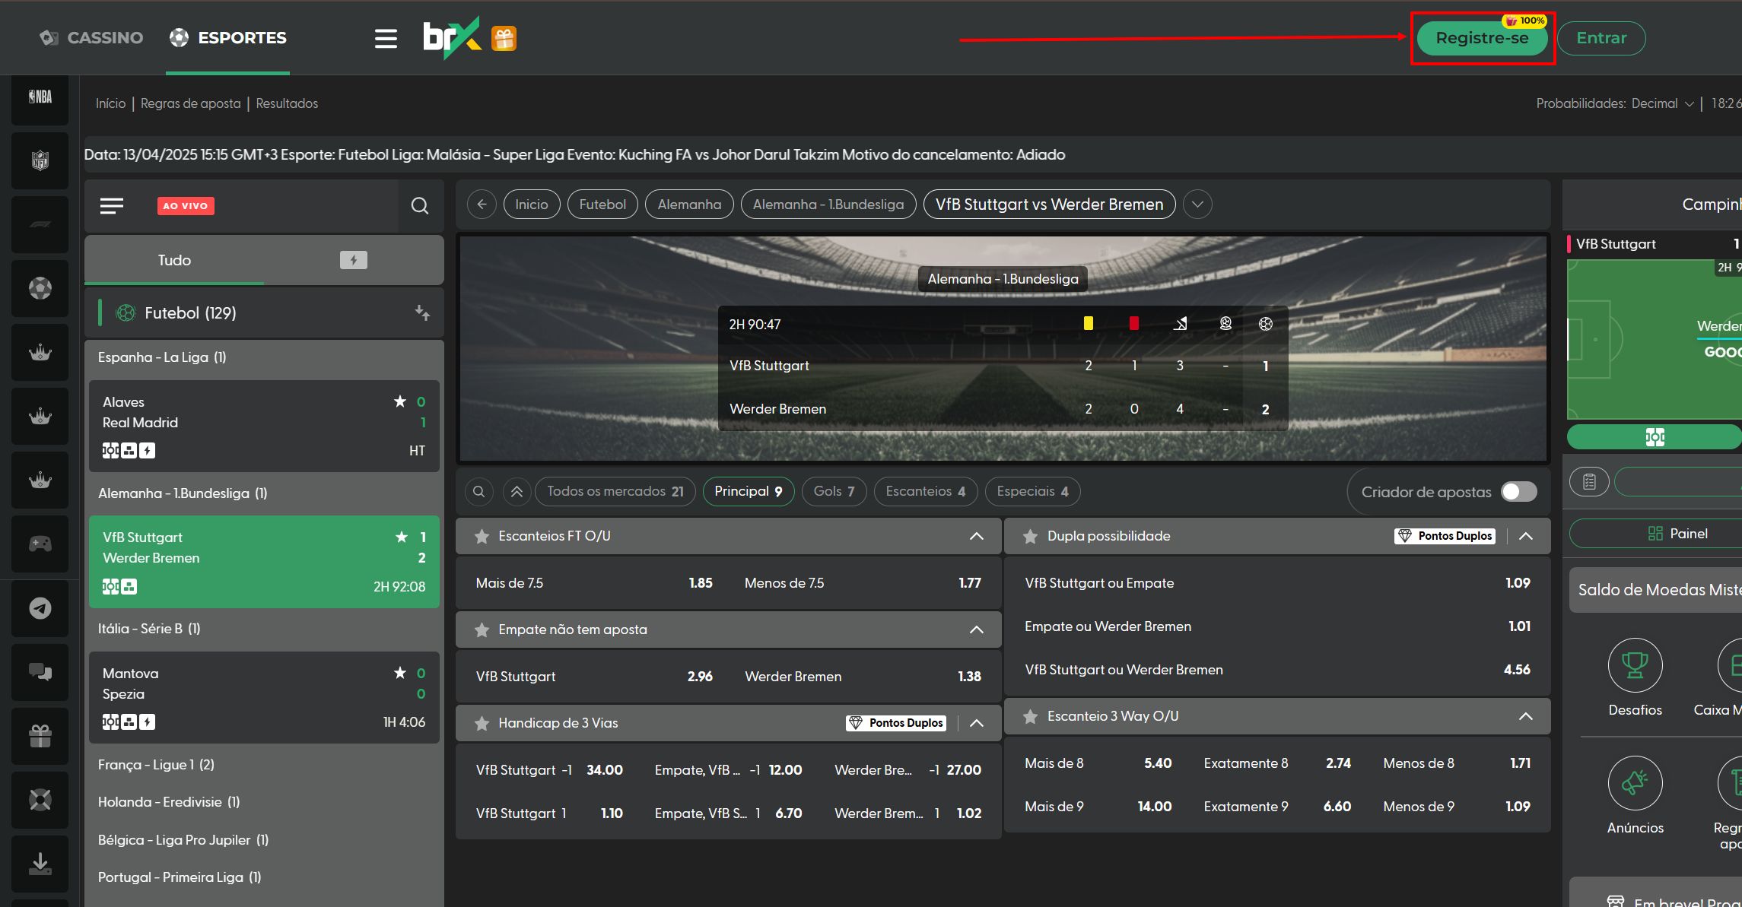The image size is (1742, 907).
Task: Go back using breadcrumb arrow
Action: click(482, 205)
